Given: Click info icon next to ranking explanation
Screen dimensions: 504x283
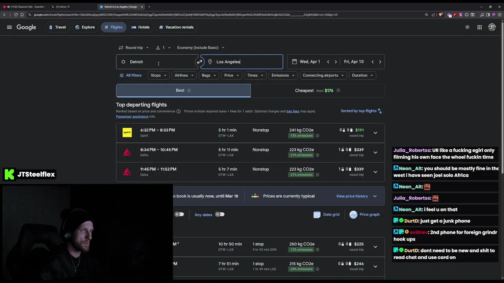Looking at the screenshot, I should click(x=178, y=111).
